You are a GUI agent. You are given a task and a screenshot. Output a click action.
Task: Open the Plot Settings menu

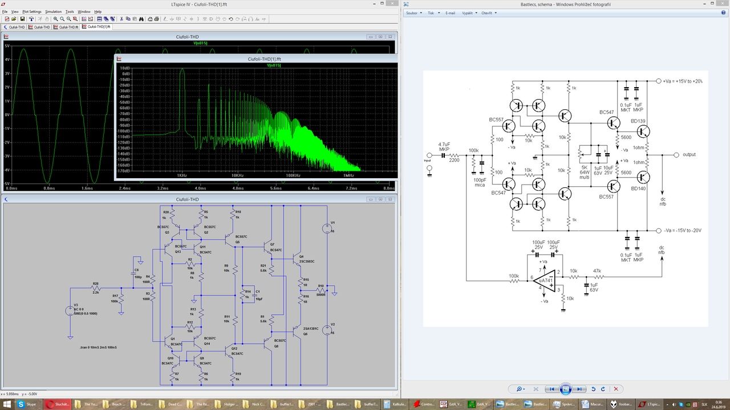coord(32,11)
